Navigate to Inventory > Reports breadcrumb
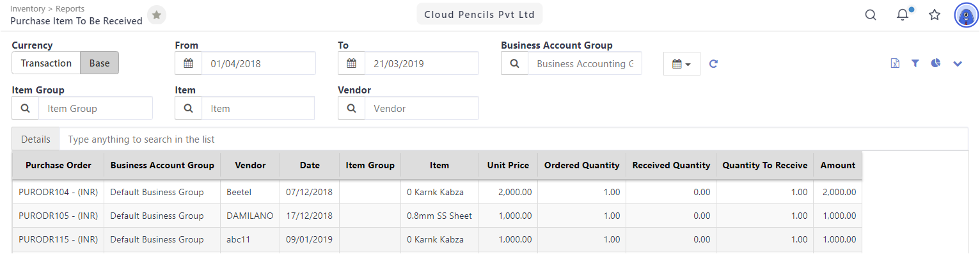Screen dimensions: 980x254 47,9
